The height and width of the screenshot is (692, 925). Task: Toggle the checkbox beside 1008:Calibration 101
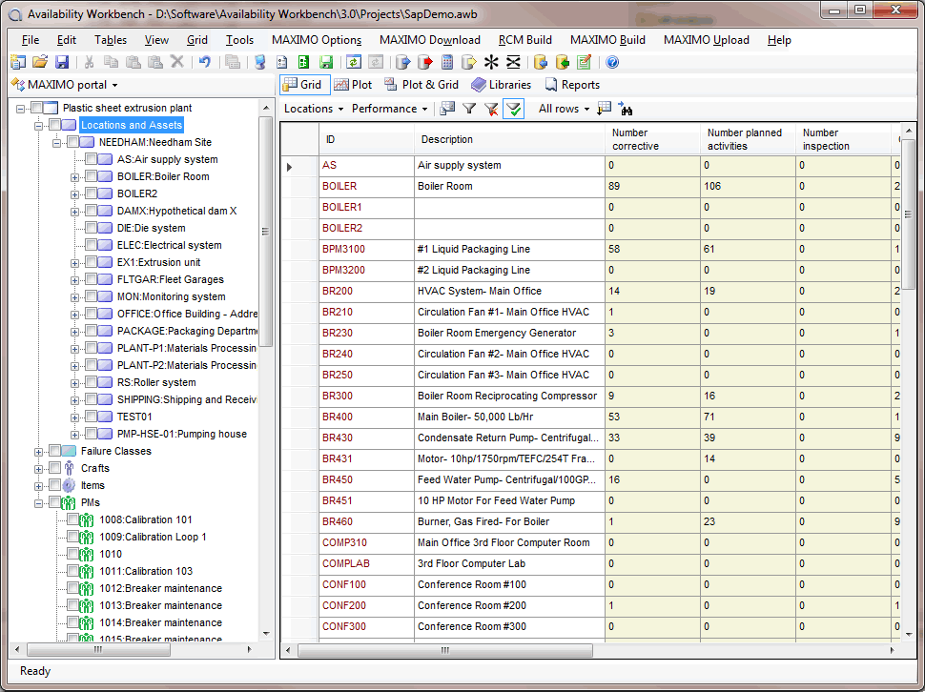[71, 519]
